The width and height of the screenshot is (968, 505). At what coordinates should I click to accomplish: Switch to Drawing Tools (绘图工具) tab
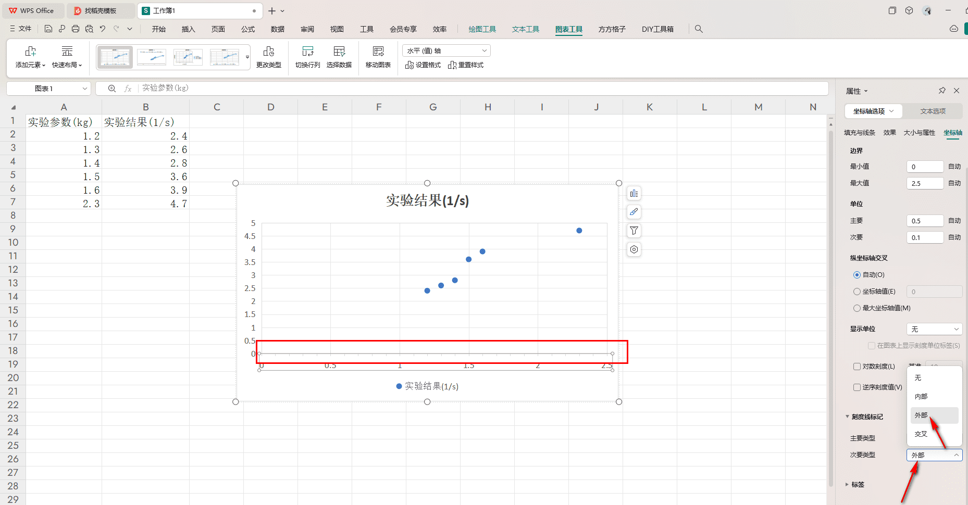[482, 29]
